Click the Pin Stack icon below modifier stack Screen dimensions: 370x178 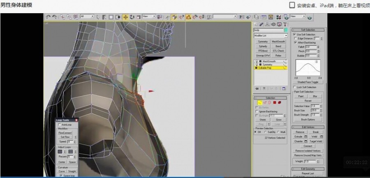point(257,88)
